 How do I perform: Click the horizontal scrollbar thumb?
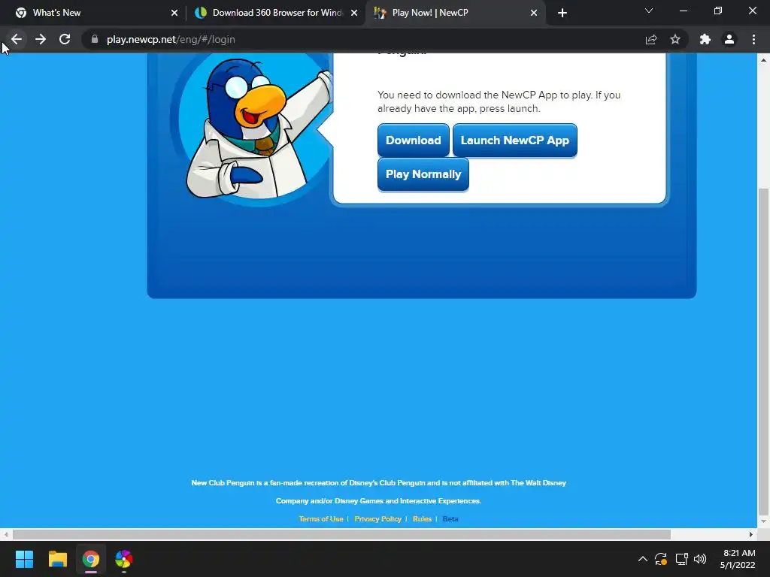(x=341, y=534)
